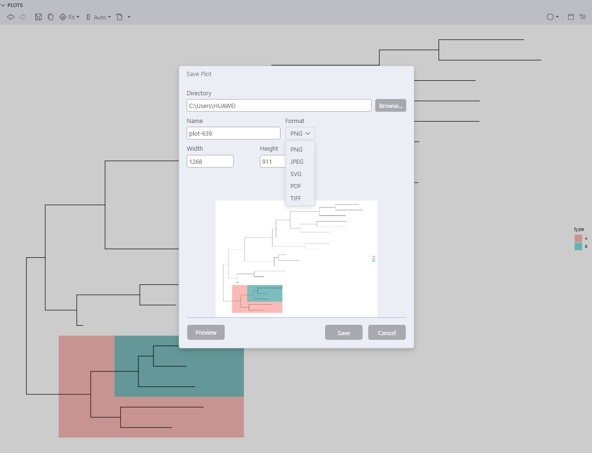Screen dimensions: 592x453
Task: Select JPEG from the format list
Action: tap(296, 161)
